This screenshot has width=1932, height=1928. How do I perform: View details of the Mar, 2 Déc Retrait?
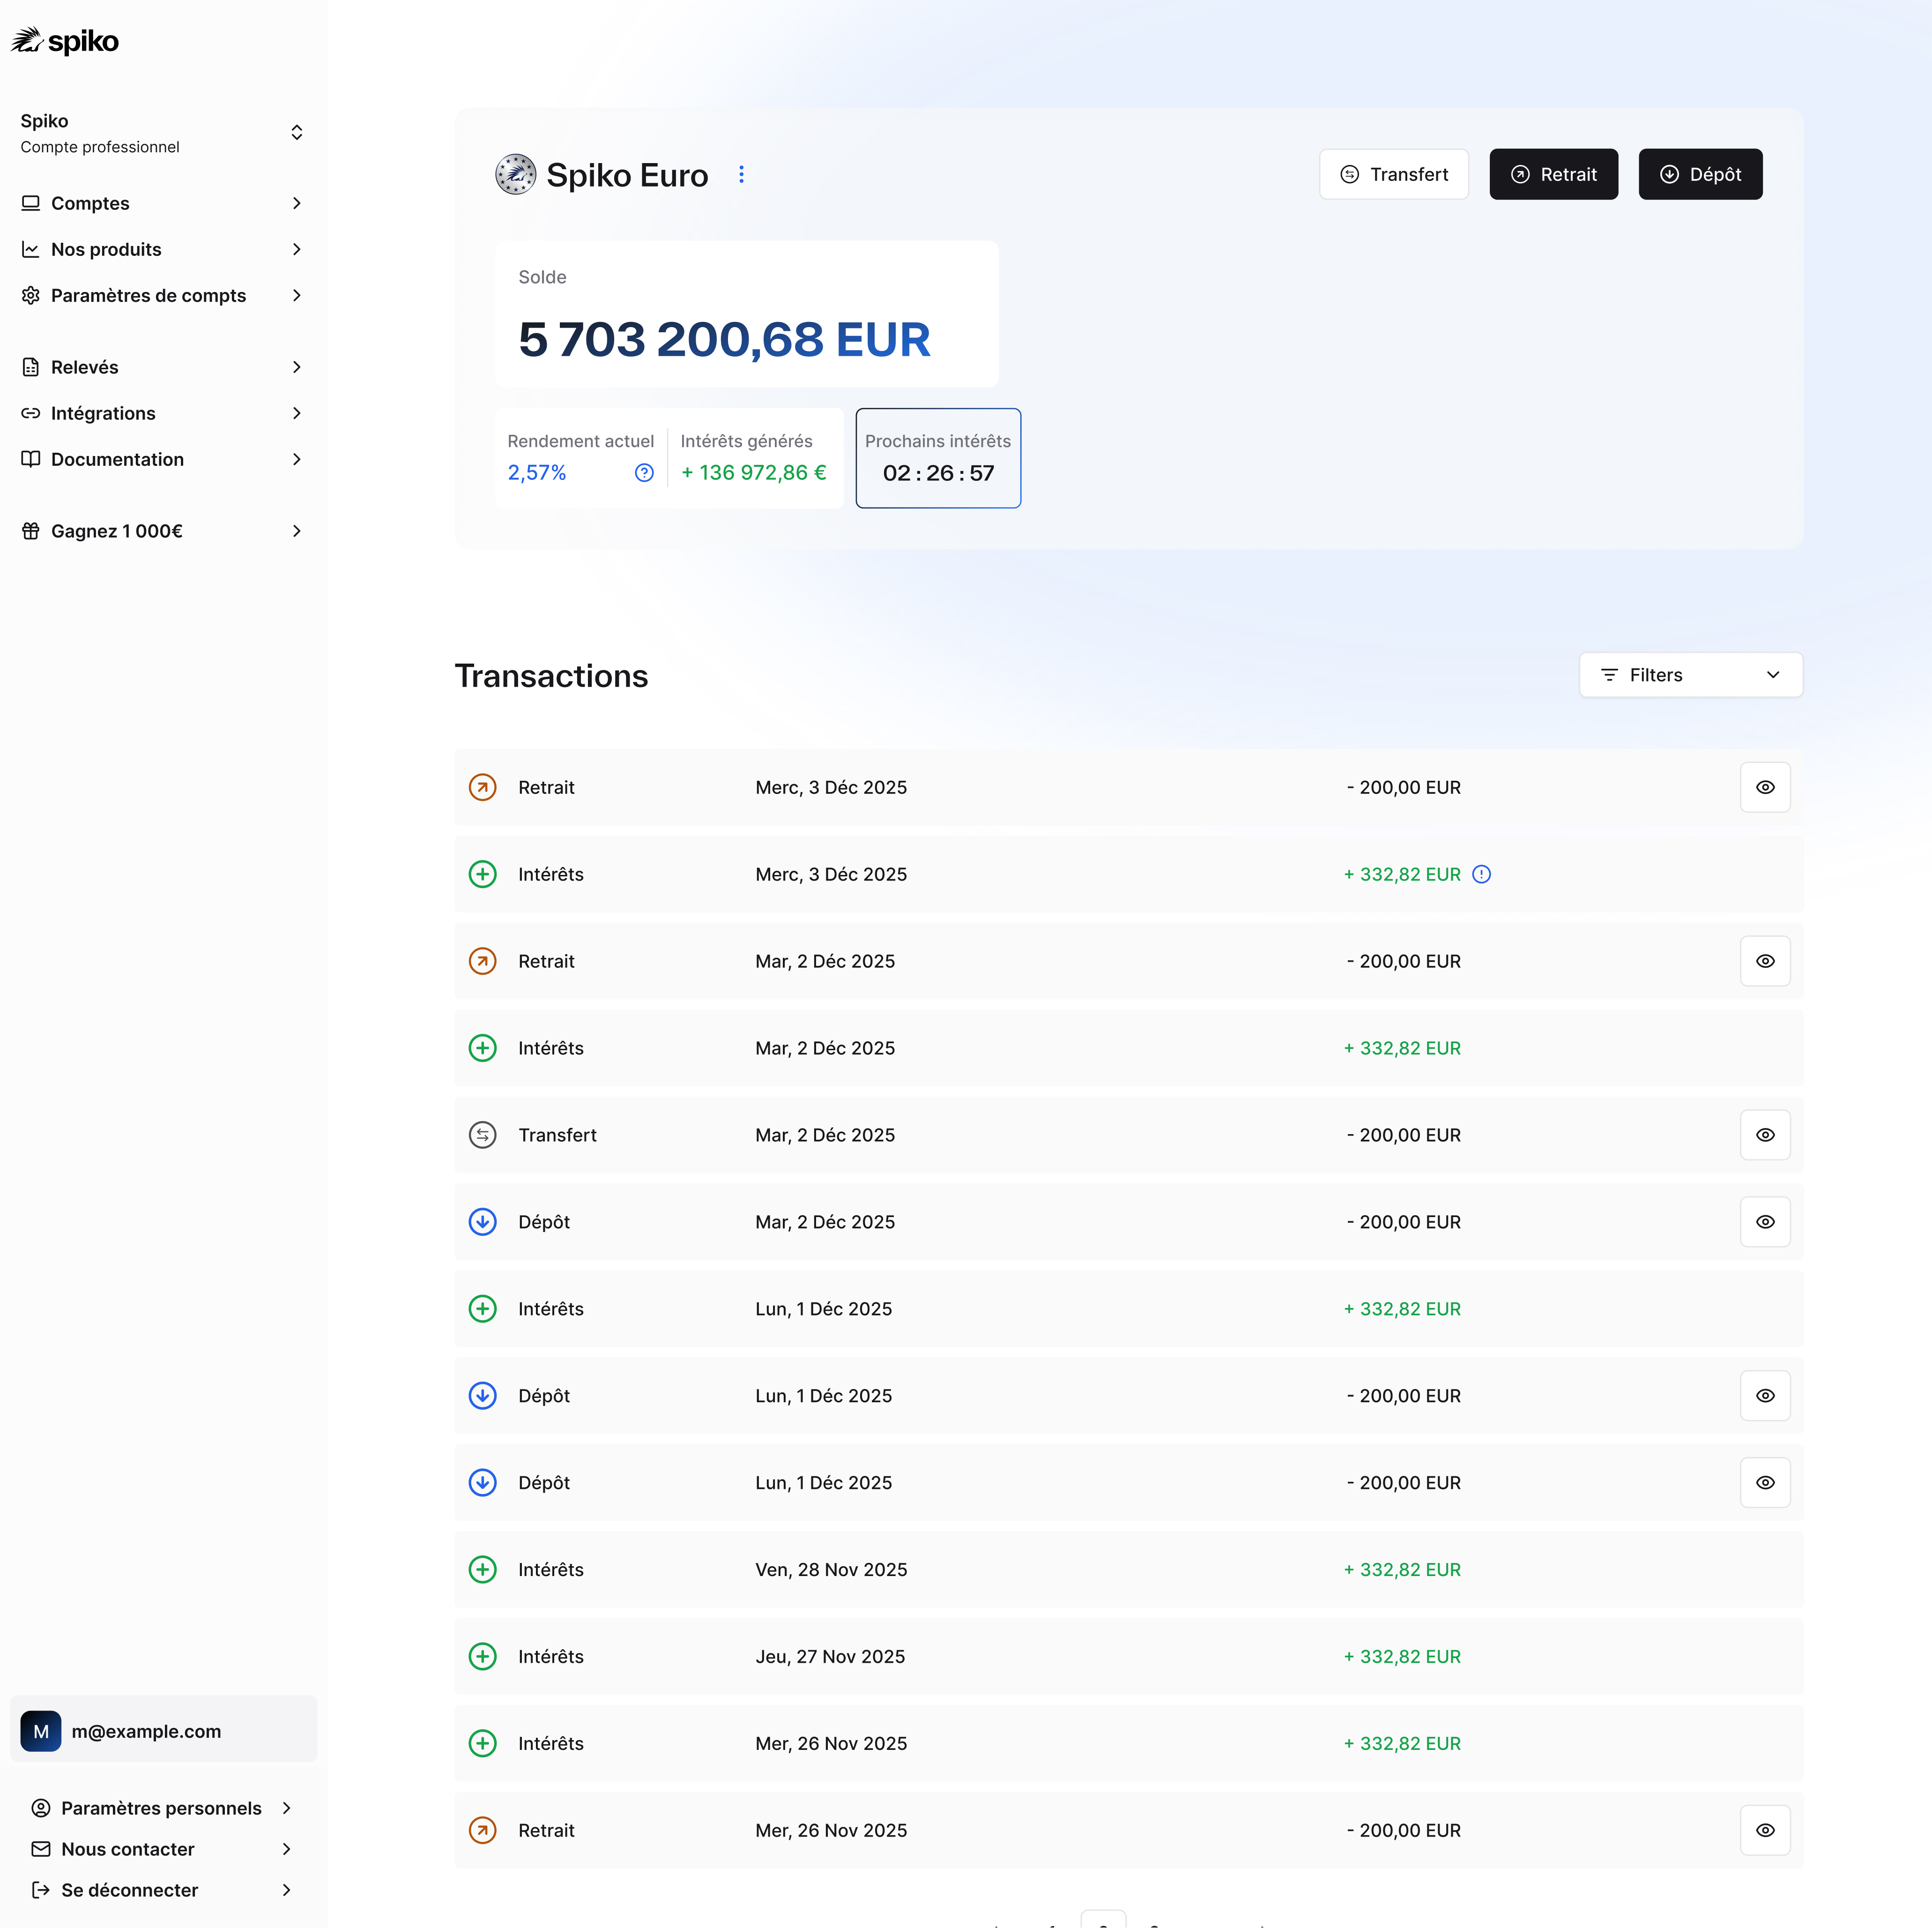1765,962
